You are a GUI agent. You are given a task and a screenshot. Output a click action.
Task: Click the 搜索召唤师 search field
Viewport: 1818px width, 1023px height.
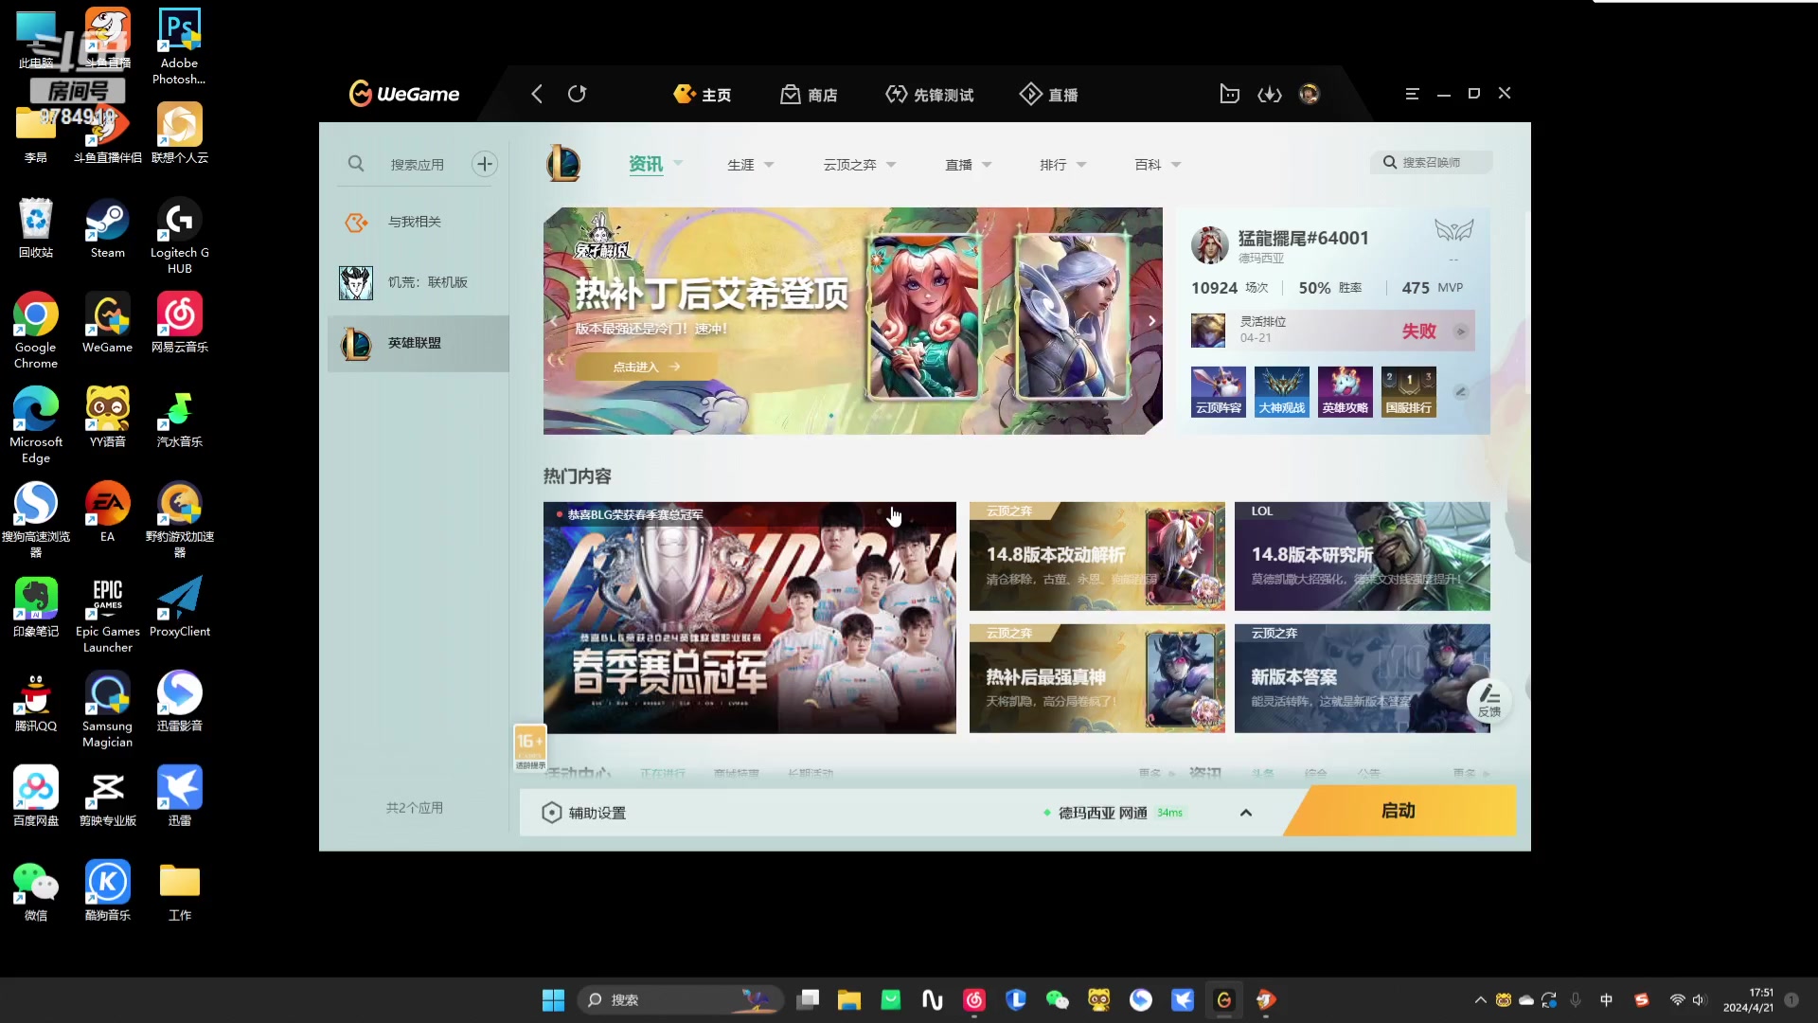click(x=1431, y=162)
